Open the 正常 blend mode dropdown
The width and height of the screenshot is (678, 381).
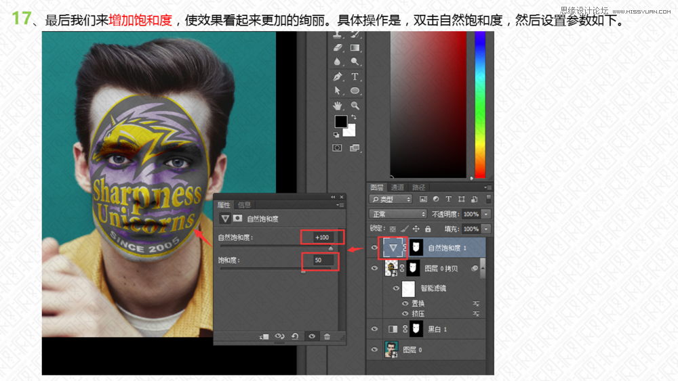coord(397,214)
